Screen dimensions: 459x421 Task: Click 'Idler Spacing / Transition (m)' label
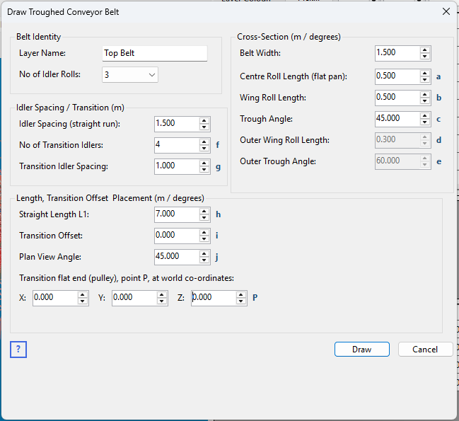(x=70, y=108)
